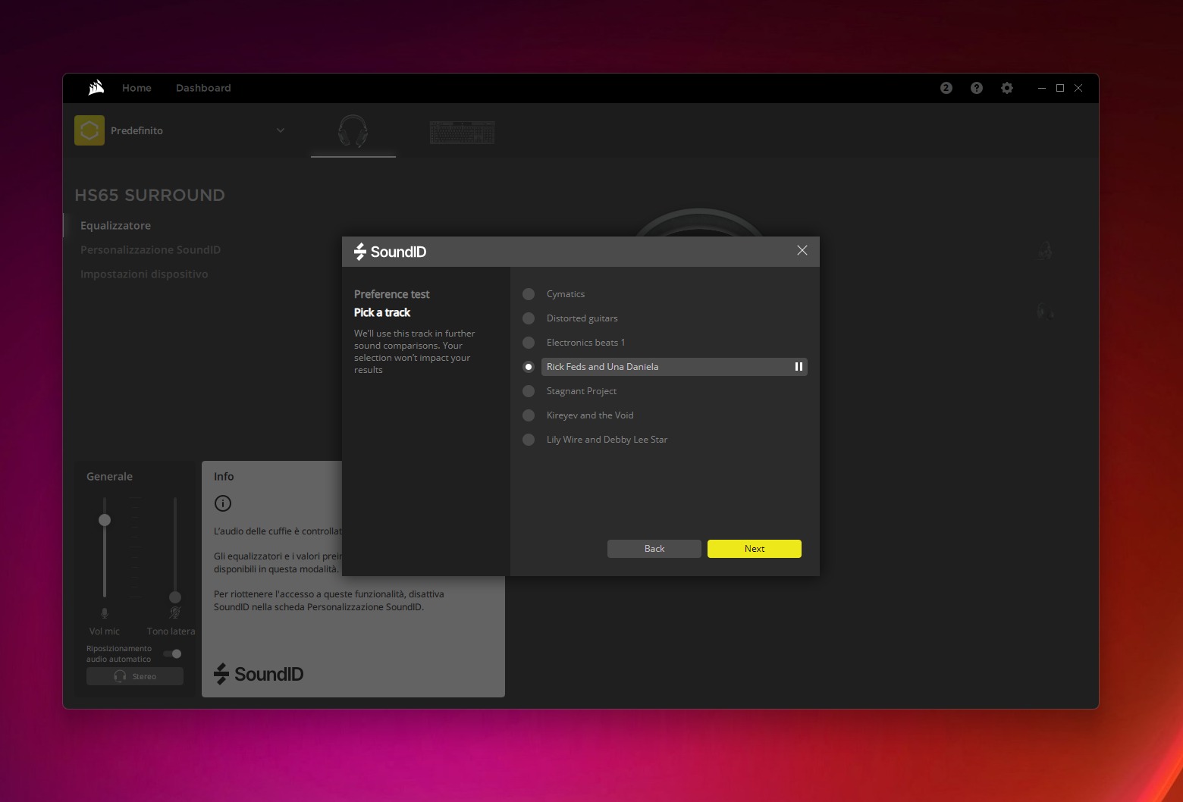Click the Stereo mode button
The height and width of the screenshot is (802, 1183).
[x=135, y=676]
